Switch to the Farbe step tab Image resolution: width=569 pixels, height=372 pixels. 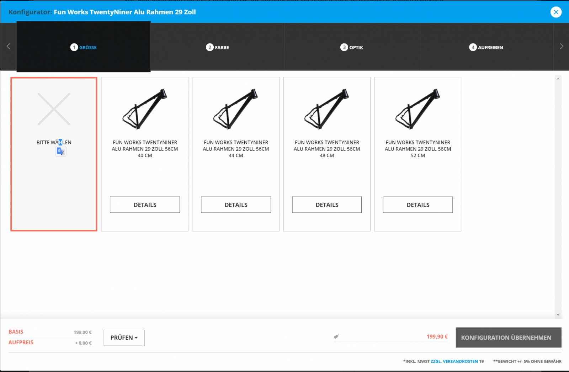click(218, 47)
